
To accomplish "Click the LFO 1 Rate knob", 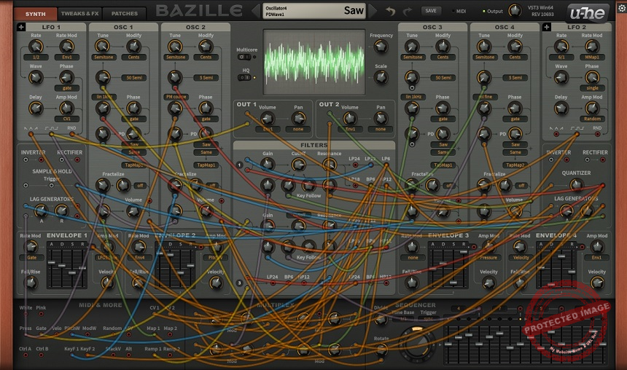I will (x=36, y=47).
